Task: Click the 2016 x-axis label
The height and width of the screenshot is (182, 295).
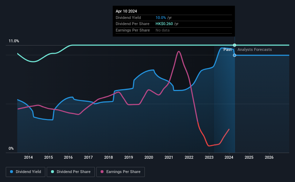Action: 68,157
